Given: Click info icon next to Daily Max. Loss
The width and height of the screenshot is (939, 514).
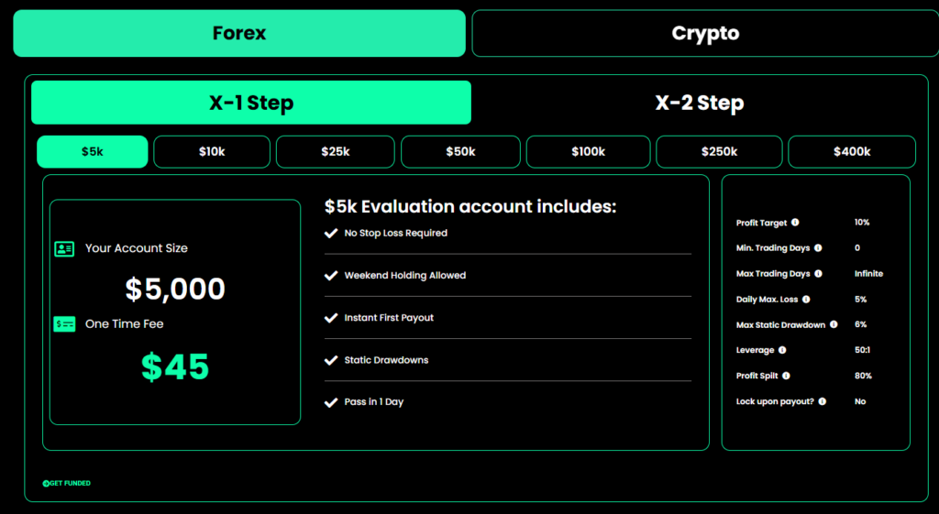Looking at the screenshot, I should (806, 299).
